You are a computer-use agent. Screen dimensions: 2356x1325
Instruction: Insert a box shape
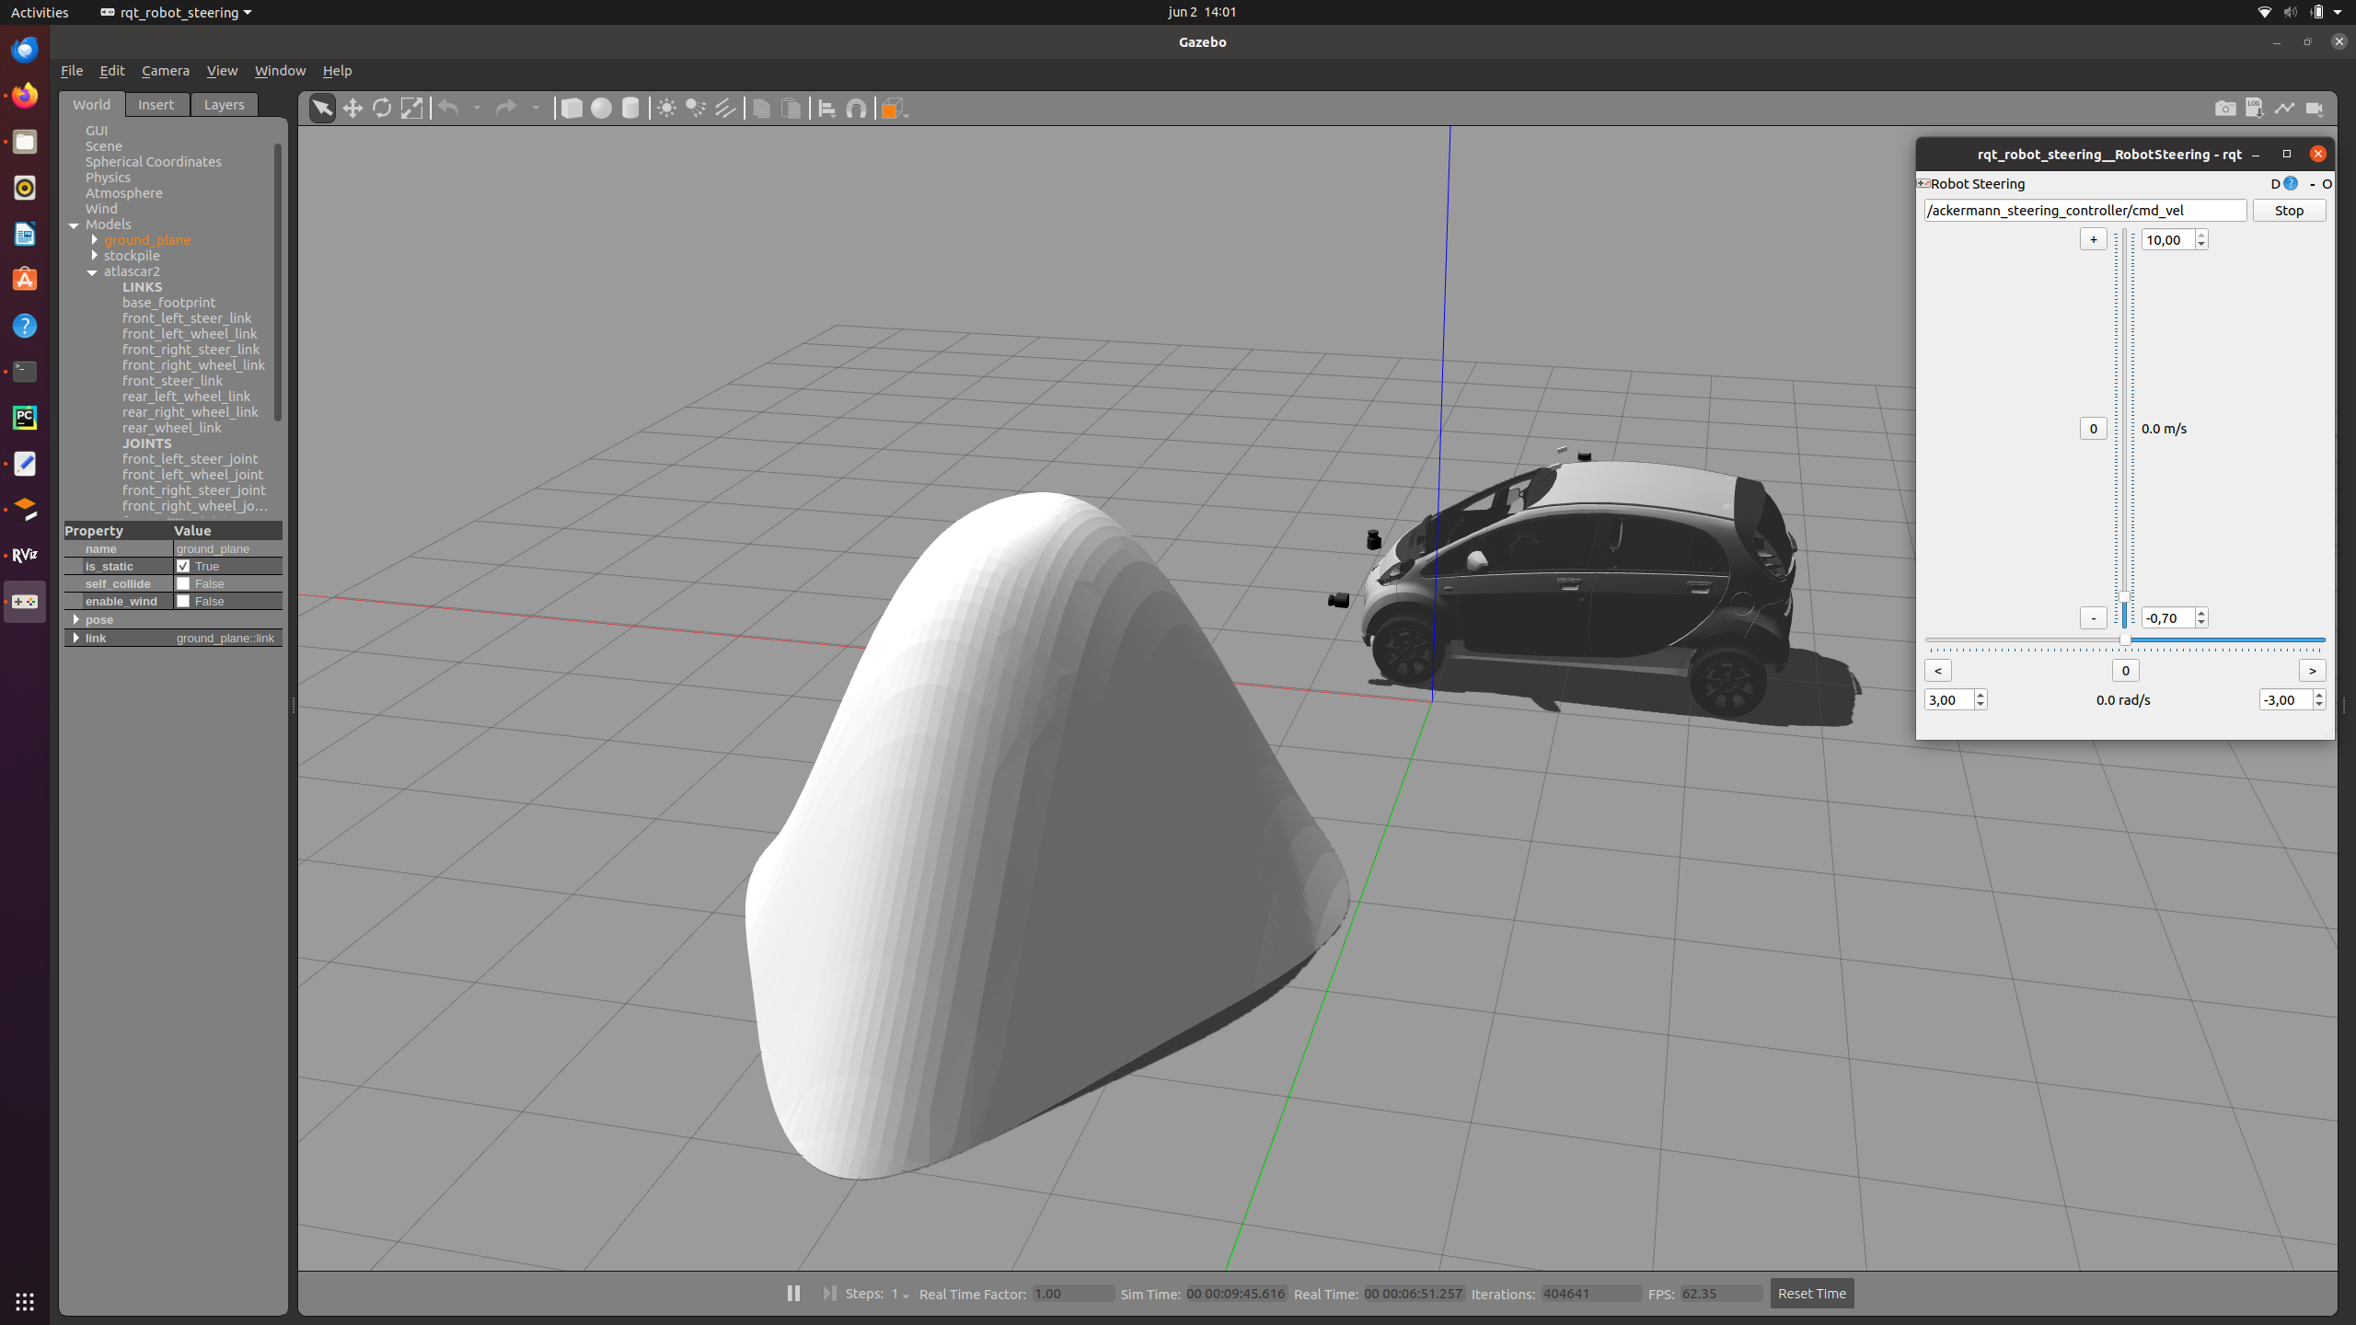[x=572, y=109]
